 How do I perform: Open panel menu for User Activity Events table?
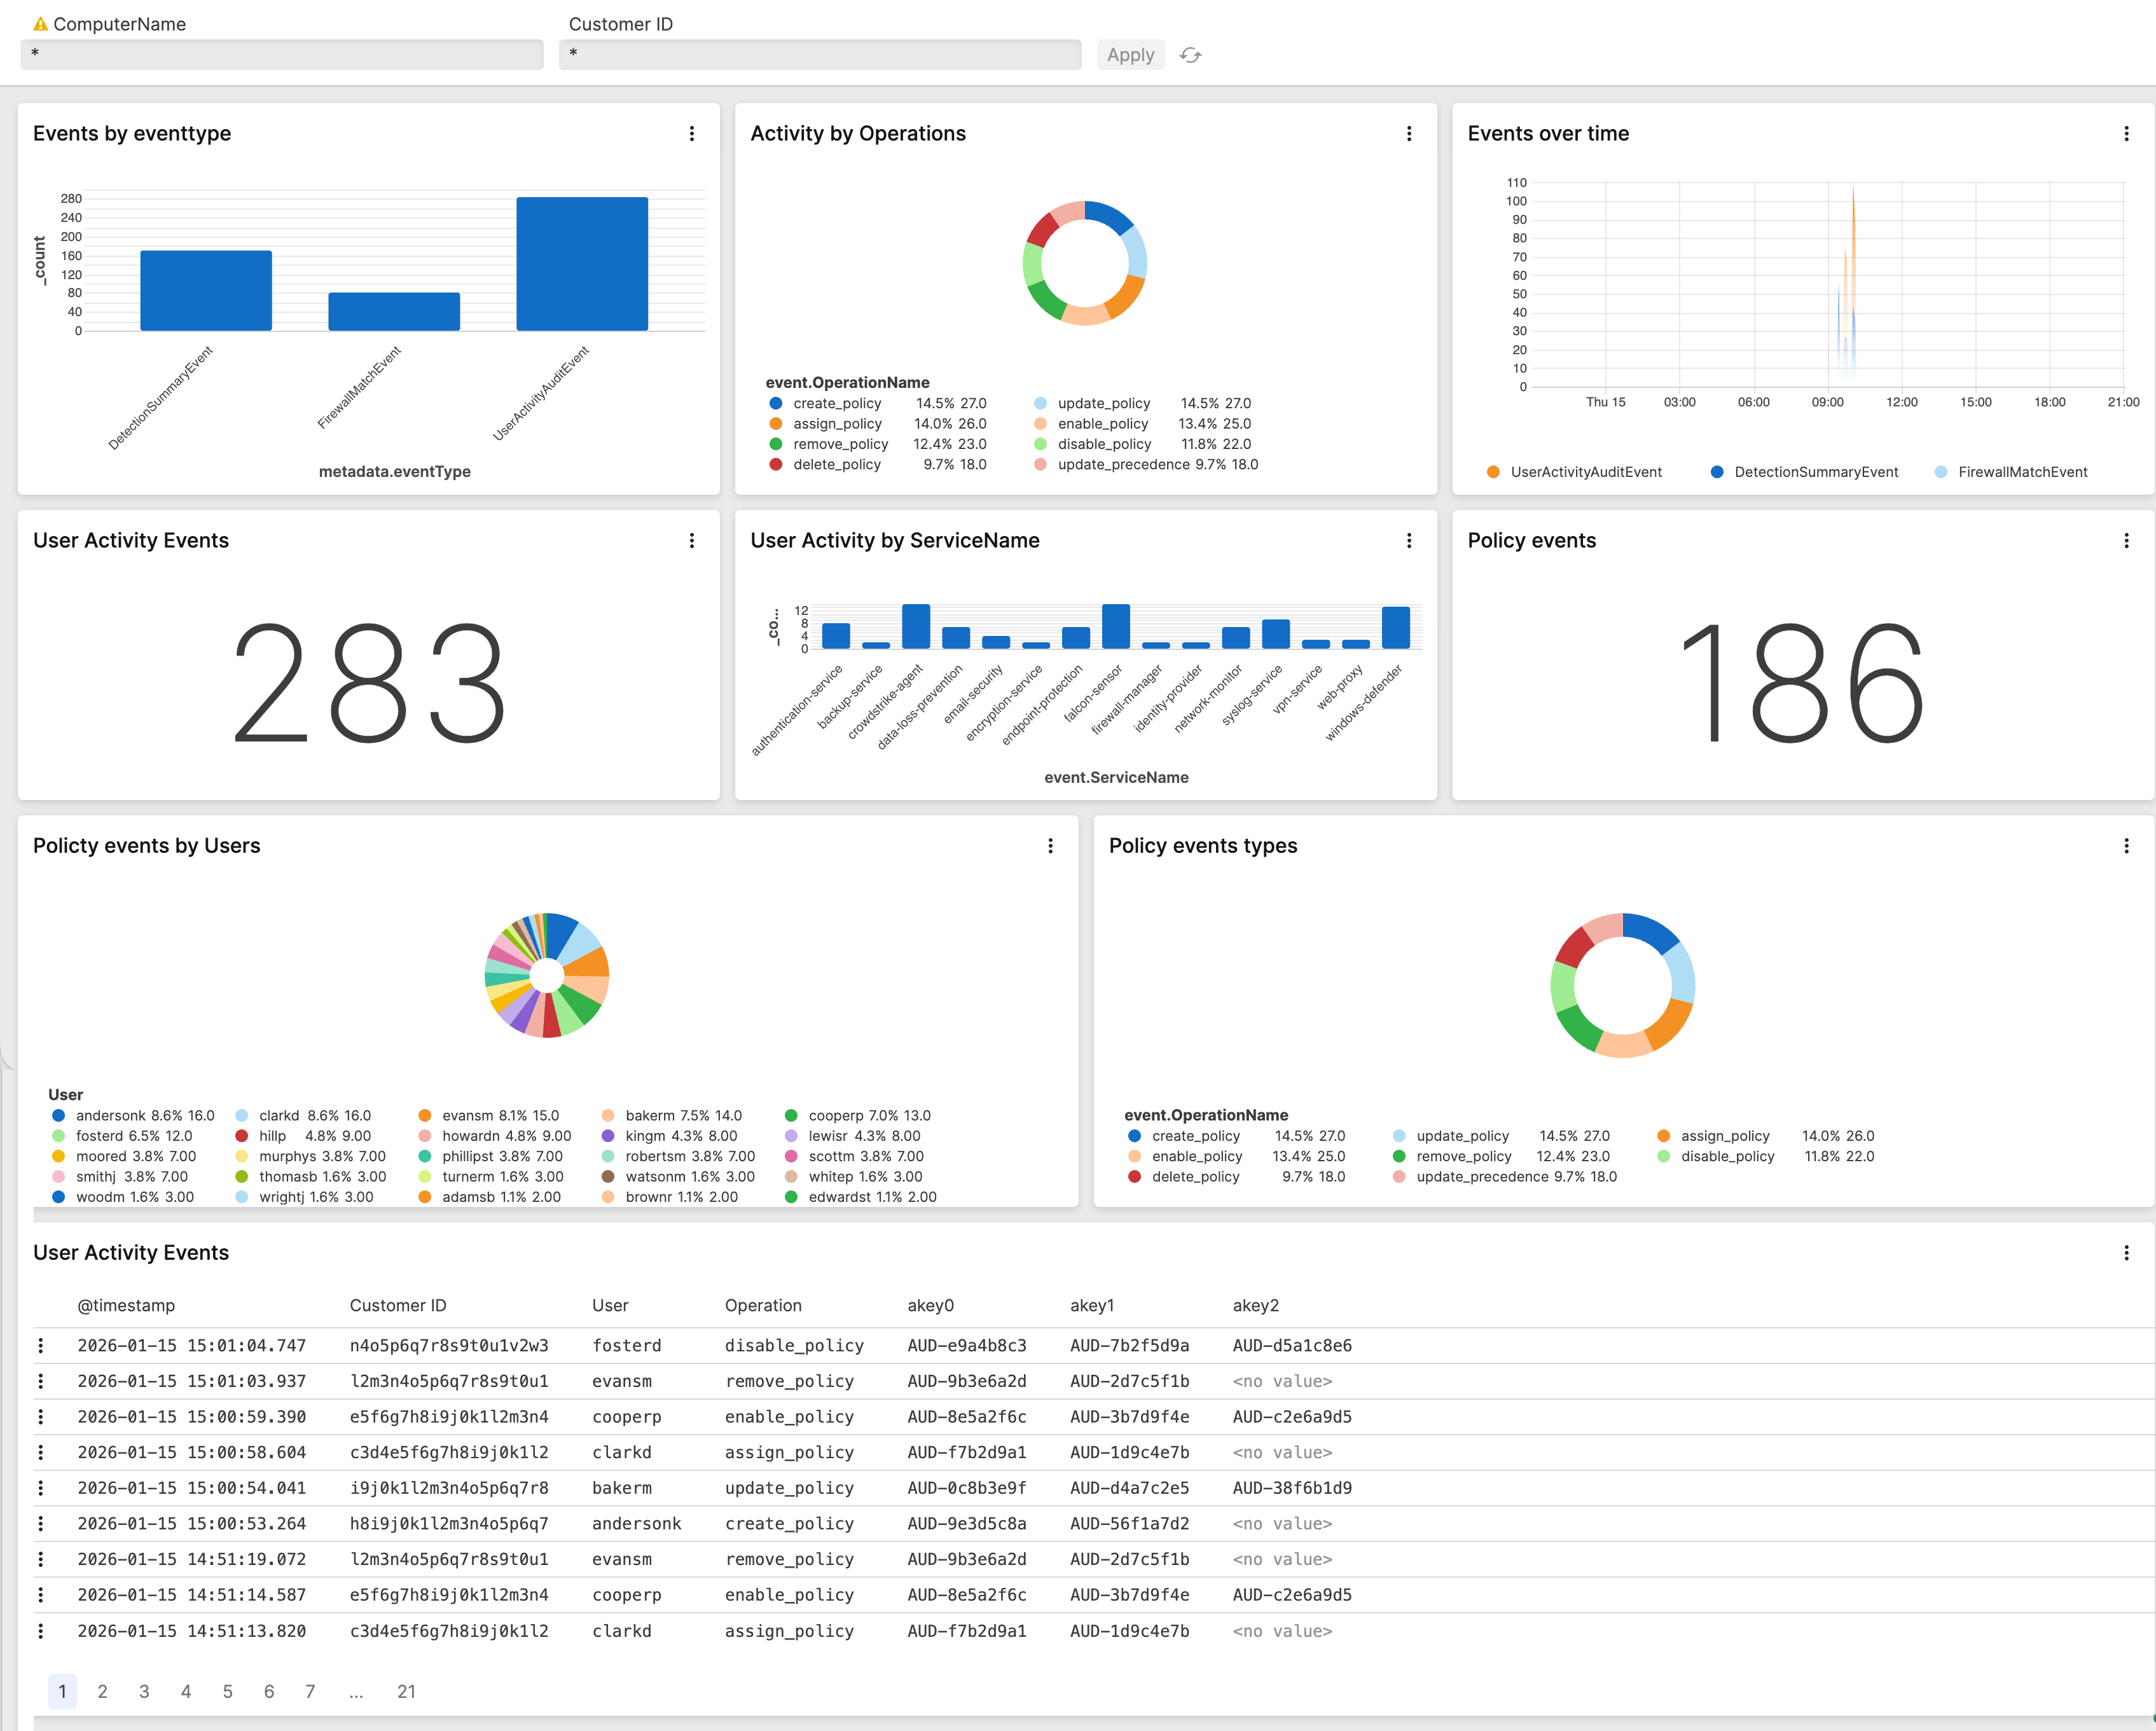pos(2126,1252)
